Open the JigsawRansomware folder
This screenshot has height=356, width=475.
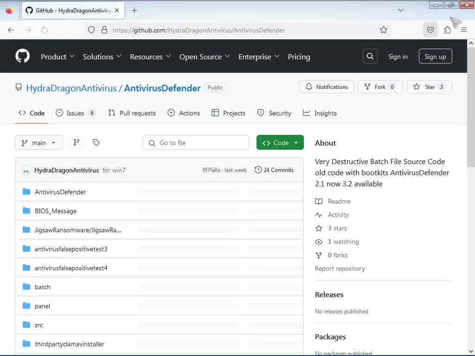(x=77, y=230)
